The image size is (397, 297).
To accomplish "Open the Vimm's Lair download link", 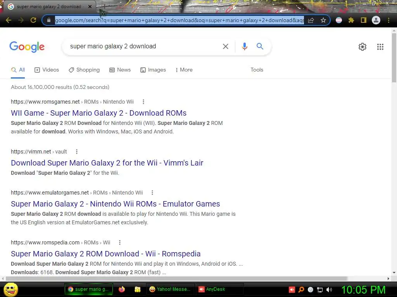I will [x=107, y=163].
